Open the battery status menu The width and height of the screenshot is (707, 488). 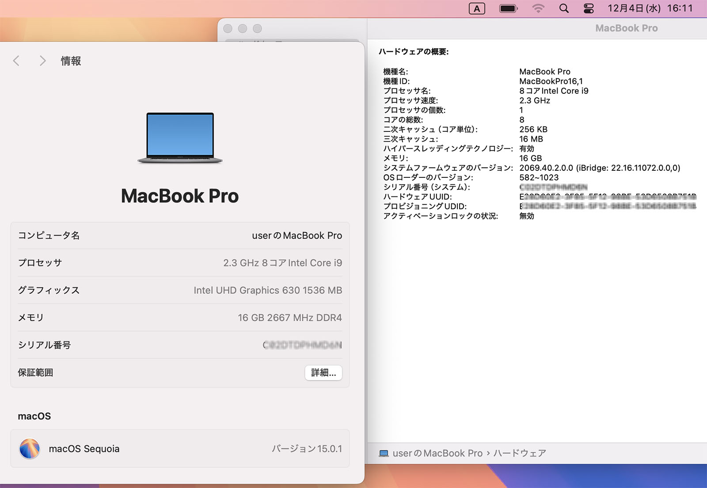(x=508, y=8)
